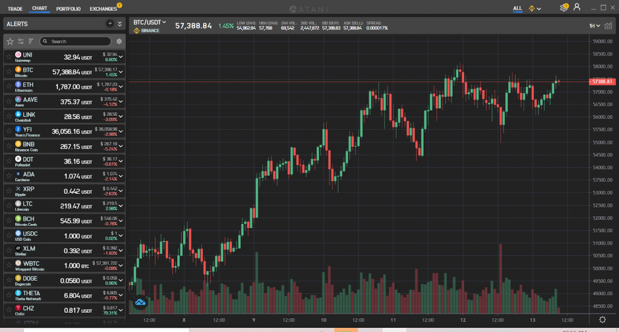The width and height of the screenshot is (619, 332).
Task: Favorite the UNI row star
Action: pos(8,57)
